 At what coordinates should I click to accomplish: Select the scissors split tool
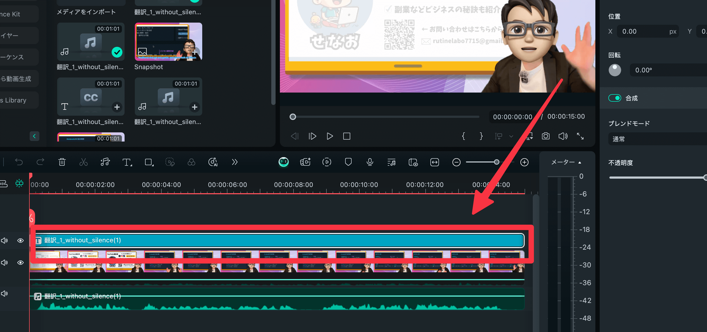tap(83, 162)
